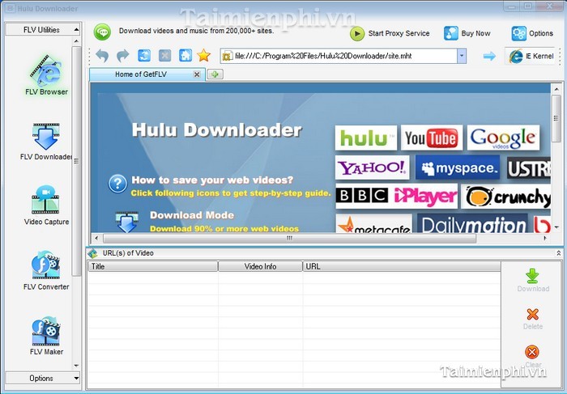The image size is (567, 394).
Task: Switch the IE Kernel browser engine
Action: (x=530, y=56)
